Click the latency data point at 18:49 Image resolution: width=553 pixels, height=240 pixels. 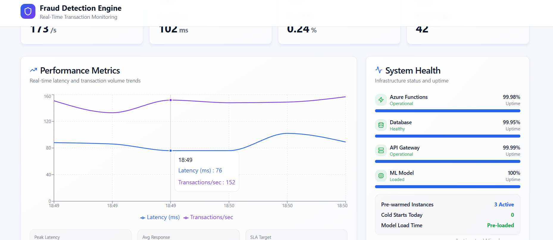point(171,151)
